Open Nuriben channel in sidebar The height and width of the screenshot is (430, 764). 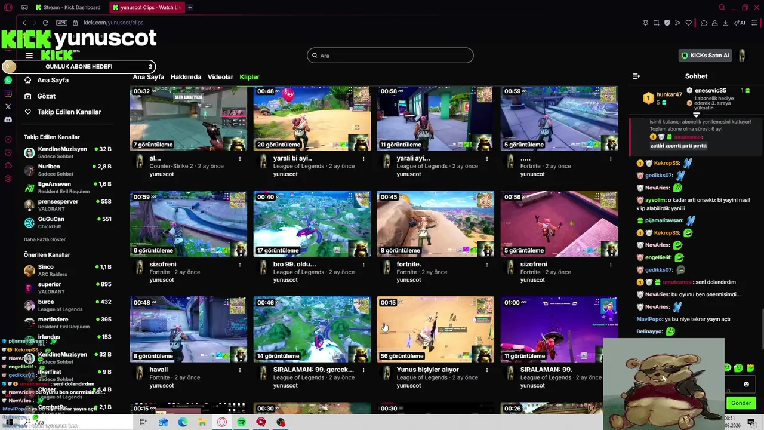[67, 170]
